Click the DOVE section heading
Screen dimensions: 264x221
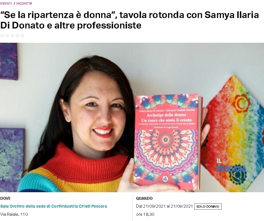click(x=6, y=198)
